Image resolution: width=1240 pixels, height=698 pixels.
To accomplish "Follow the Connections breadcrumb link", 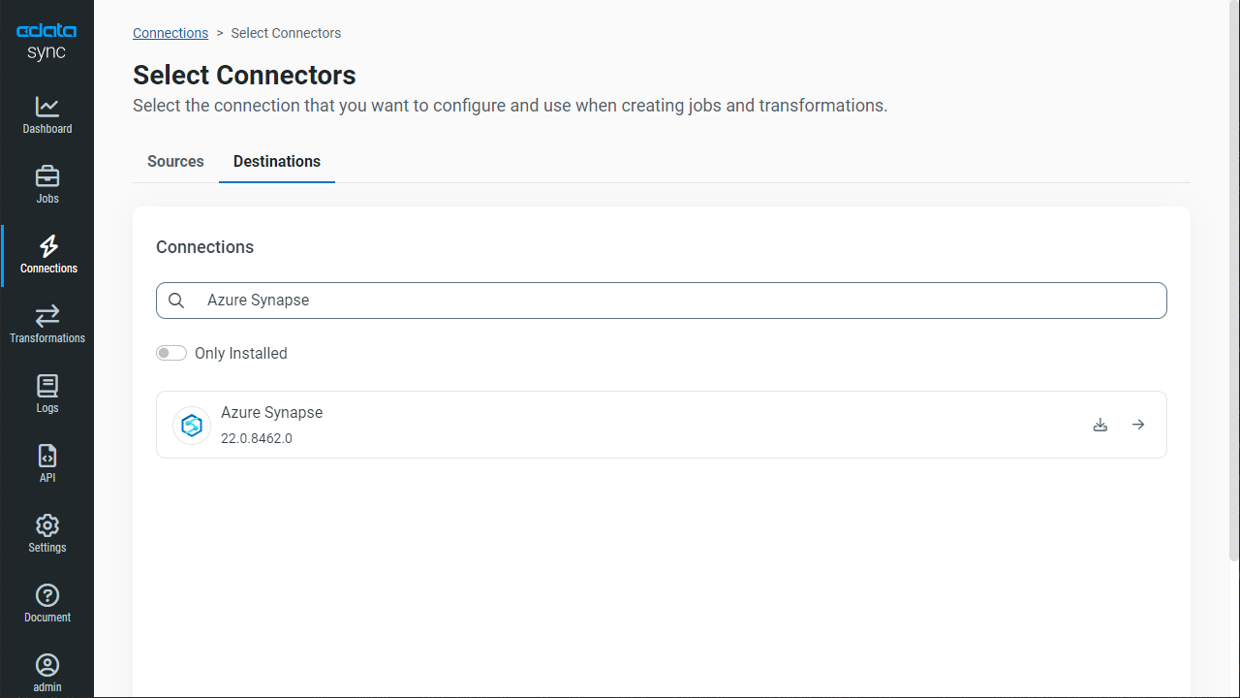I will click(170, 33).
